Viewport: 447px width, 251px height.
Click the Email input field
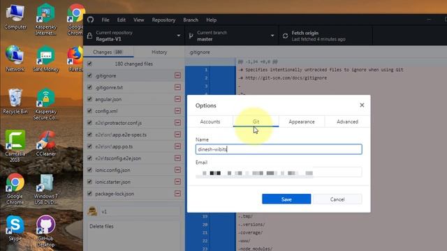point(279,172)
